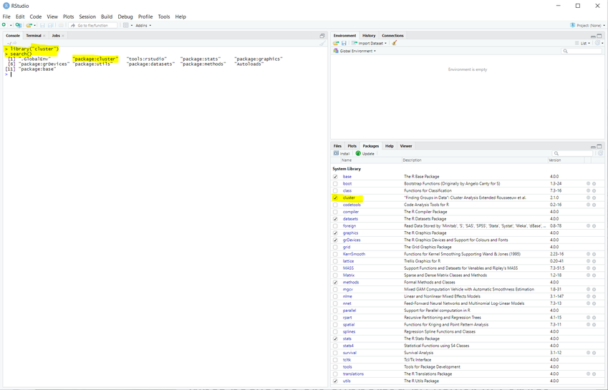Open the New File dropdown arrow
This screenshot has width=608, height=390.
[x=11, y=26]
